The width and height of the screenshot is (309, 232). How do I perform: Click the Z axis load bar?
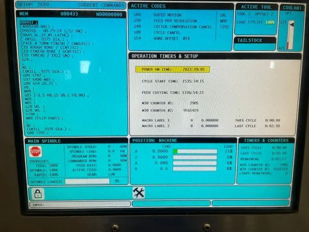coord(195,157)
